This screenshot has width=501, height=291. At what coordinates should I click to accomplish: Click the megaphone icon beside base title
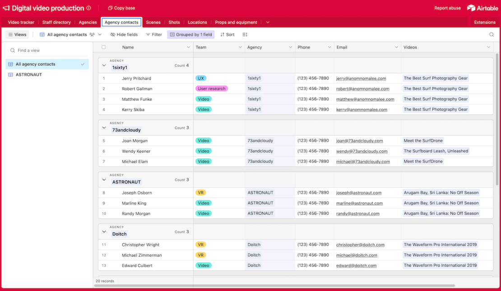tap(6, 8)
